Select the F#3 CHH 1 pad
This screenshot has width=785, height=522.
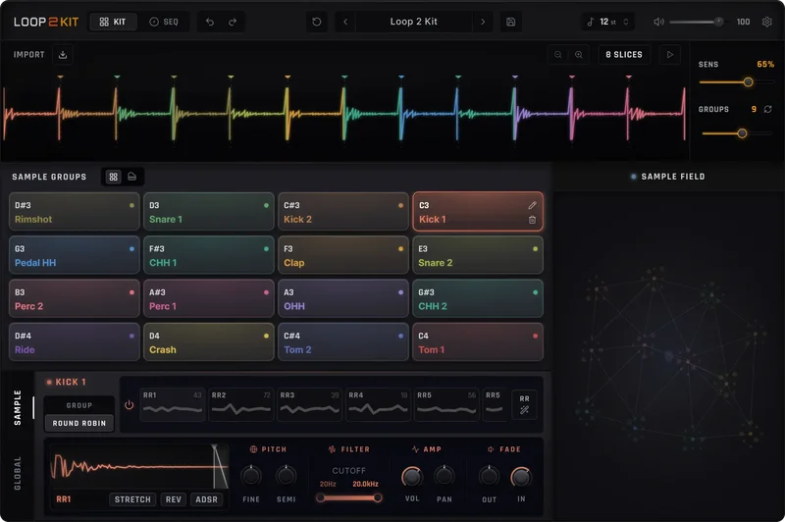pos(209,255)
